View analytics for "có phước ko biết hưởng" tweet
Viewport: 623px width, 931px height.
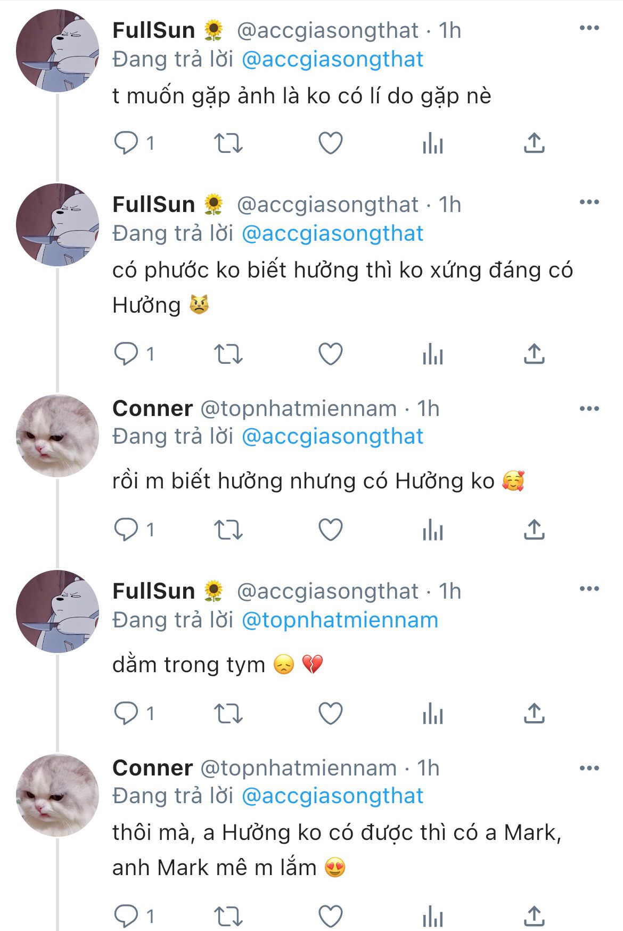[x=432, y=354]
